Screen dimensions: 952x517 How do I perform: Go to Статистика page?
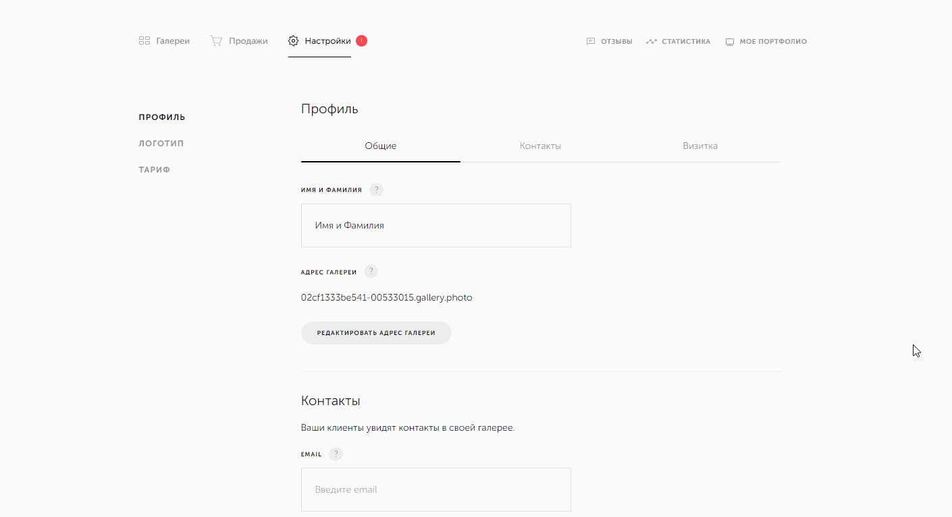pos(678,41)
